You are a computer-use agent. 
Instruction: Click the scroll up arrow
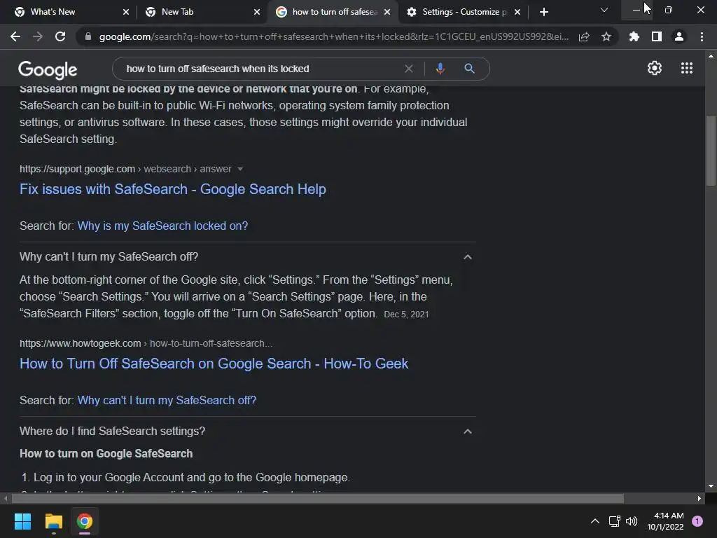[710, 56]
